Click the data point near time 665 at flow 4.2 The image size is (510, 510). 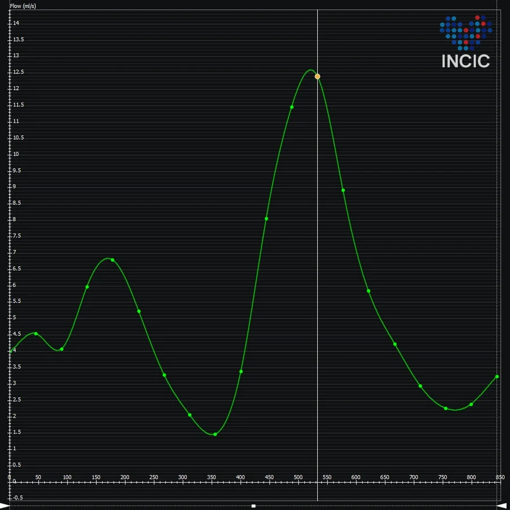tap(395, 344)
